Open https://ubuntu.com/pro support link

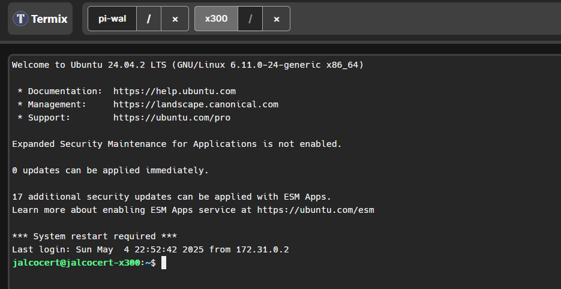point(172,118)
